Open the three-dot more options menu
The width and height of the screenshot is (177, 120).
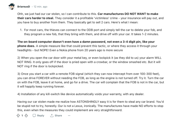coord(69,116)
